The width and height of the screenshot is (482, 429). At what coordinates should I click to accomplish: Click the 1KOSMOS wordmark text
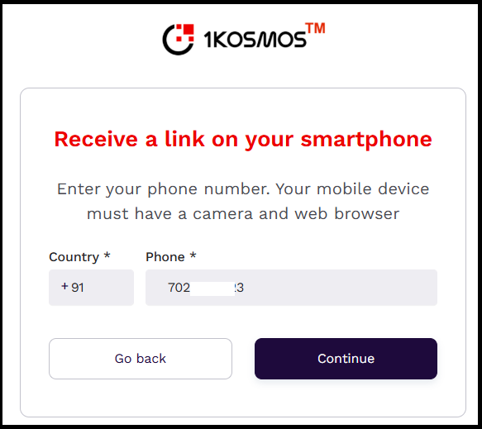(x=255, y=40)
